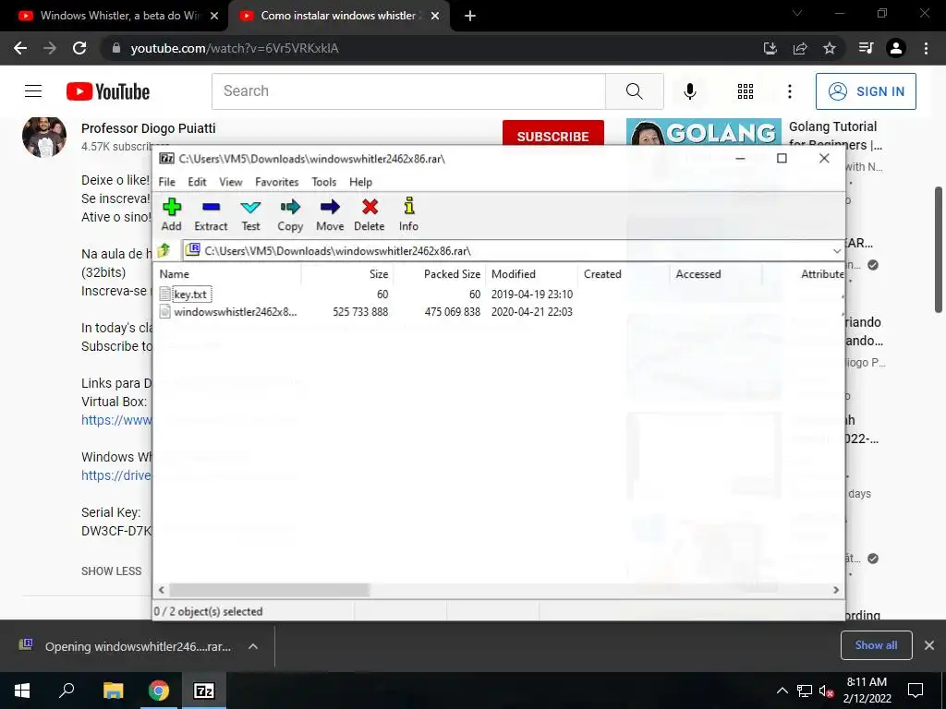
Task: Click Show all downloads button
Action: (x=876, y=645)
